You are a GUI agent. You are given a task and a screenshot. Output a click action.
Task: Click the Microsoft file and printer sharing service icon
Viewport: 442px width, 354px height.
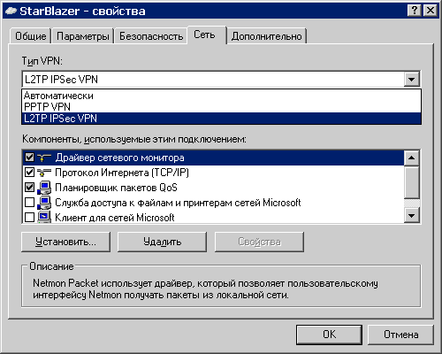tap(44, 203)
